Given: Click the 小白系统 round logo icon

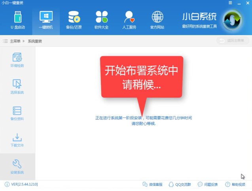Looking at the screenshot, I should point(232,20).
